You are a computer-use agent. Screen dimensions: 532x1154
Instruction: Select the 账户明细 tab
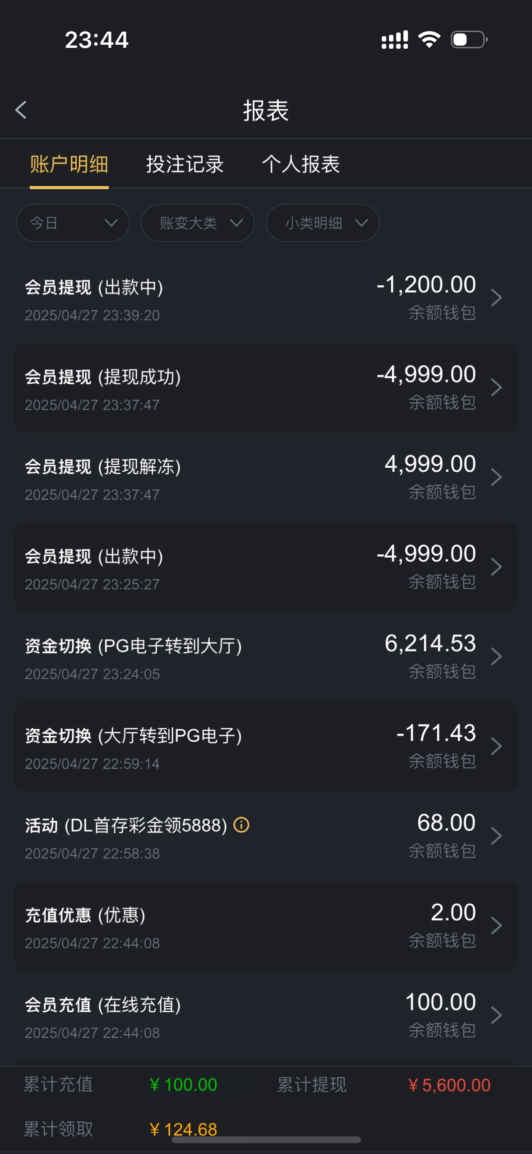click(69, 164)
